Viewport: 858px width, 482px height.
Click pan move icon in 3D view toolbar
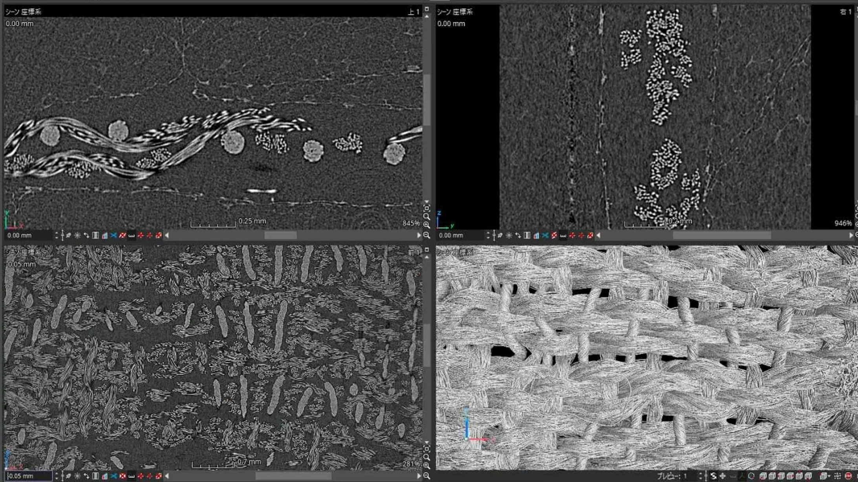pyautogui.click(x=723, y=476)
